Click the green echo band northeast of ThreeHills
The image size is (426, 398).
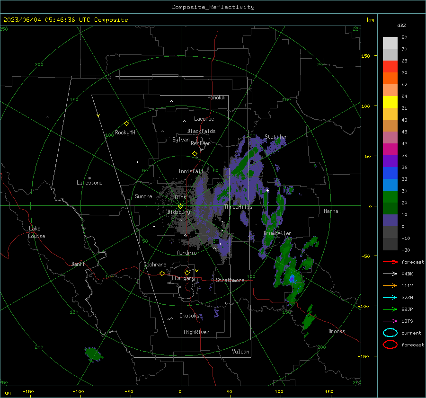click(x=245, y=162)
